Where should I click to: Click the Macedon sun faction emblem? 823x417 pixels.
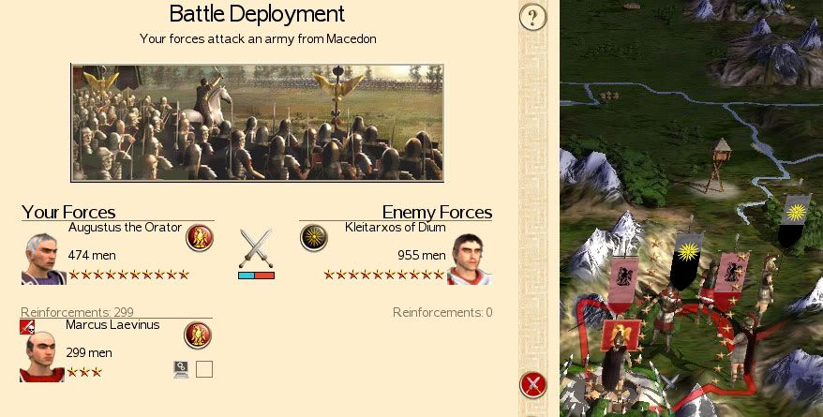[314, 238]
